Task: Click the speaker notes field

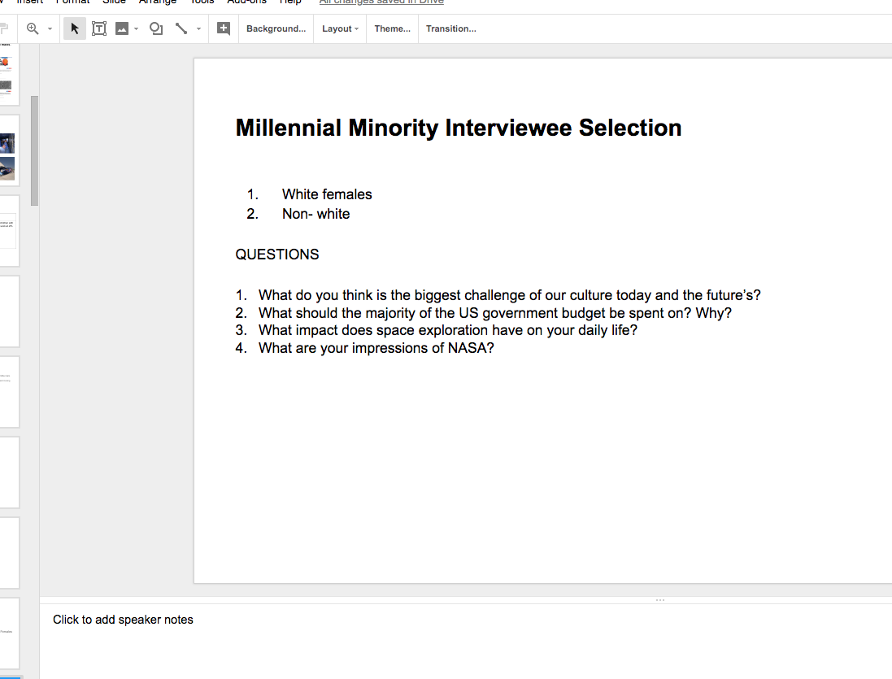Action: click(466, 642)
